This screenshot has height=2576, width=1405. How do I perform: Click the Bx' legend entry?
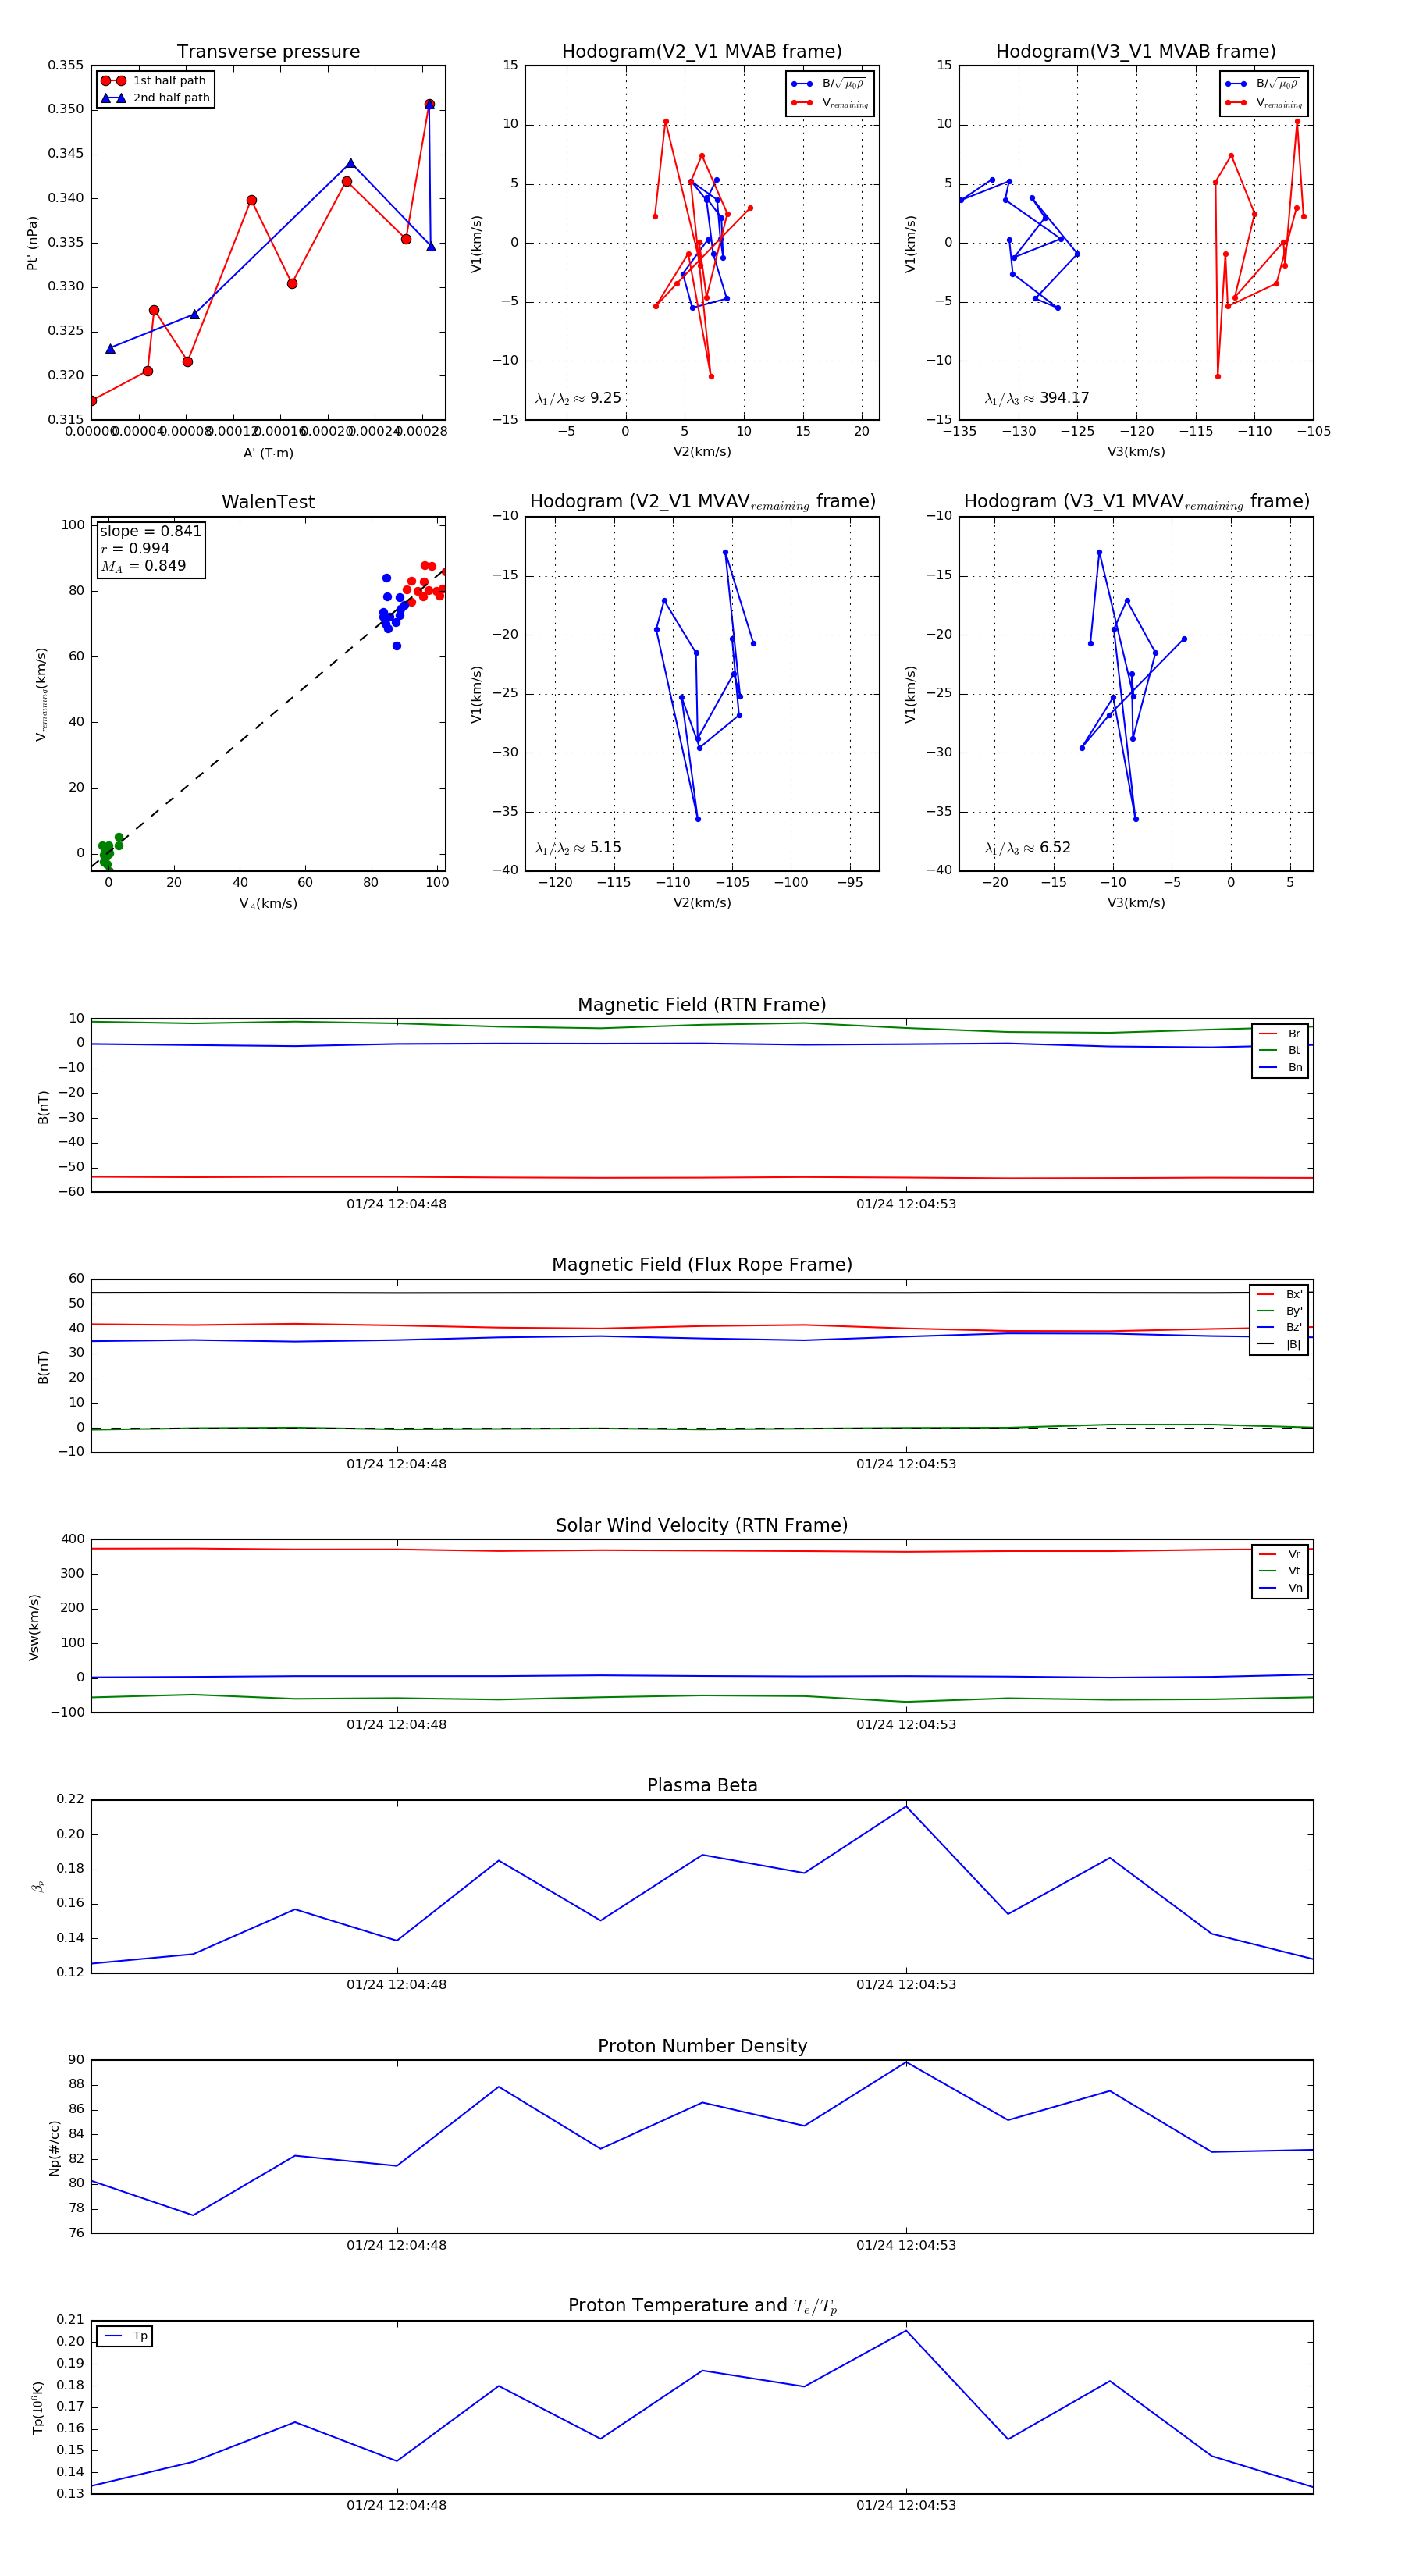[1280, 1294]
